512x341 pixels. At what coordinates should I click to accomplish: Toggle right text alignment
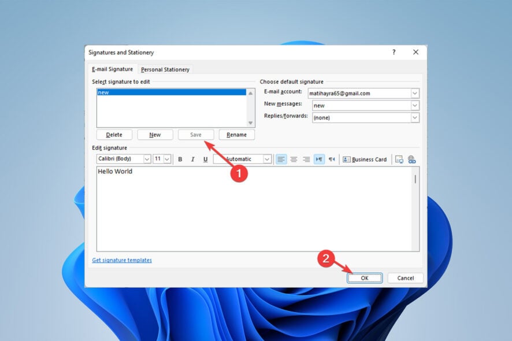306,159
